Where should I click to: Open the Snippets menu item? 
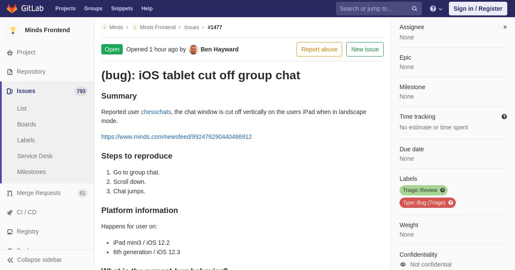122,9
